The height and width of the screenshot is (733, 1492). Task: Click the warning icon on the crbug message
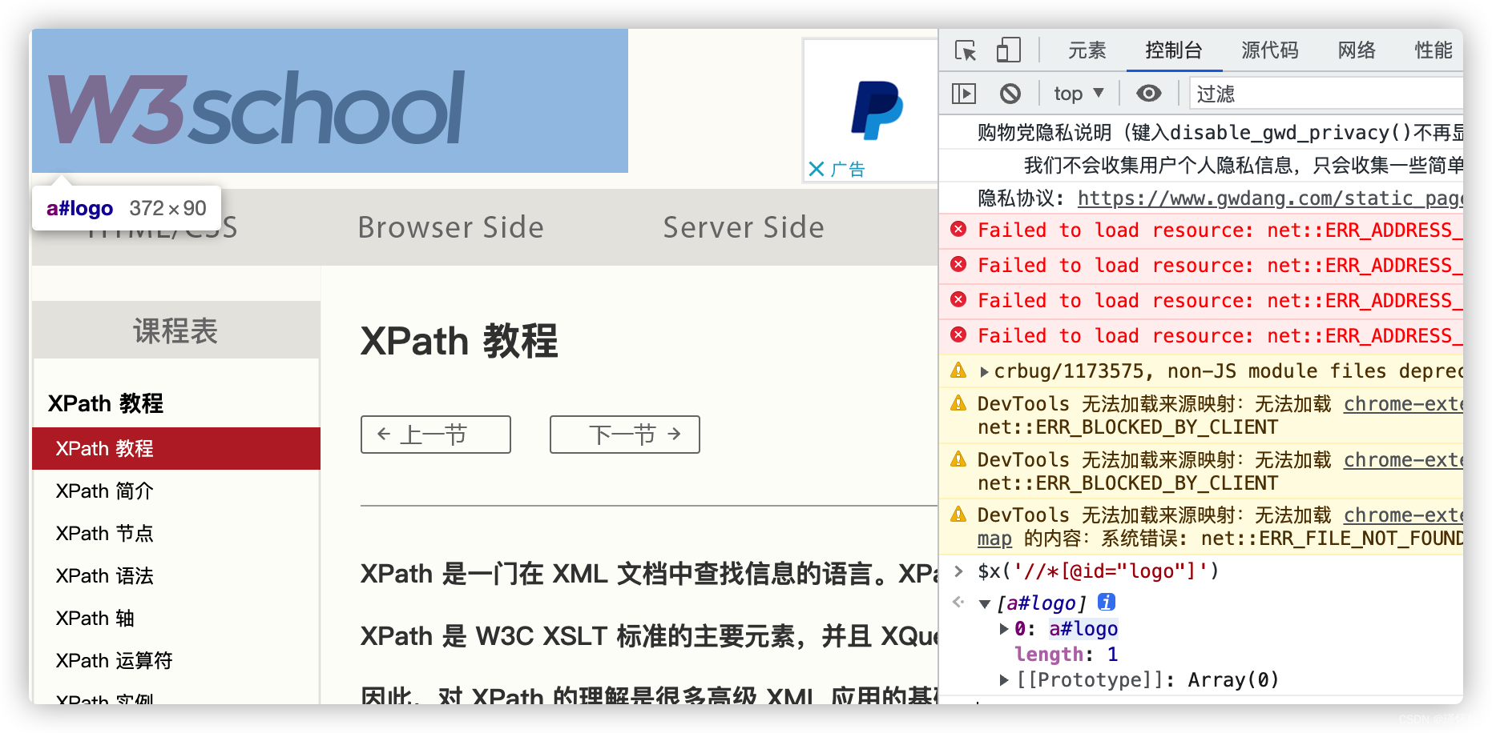pos(958,370)
